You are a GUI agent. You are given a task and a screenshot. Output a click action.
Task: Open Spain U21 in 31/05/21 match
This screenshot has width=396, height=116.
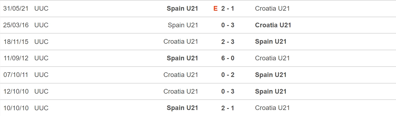(x=182, y=8)
